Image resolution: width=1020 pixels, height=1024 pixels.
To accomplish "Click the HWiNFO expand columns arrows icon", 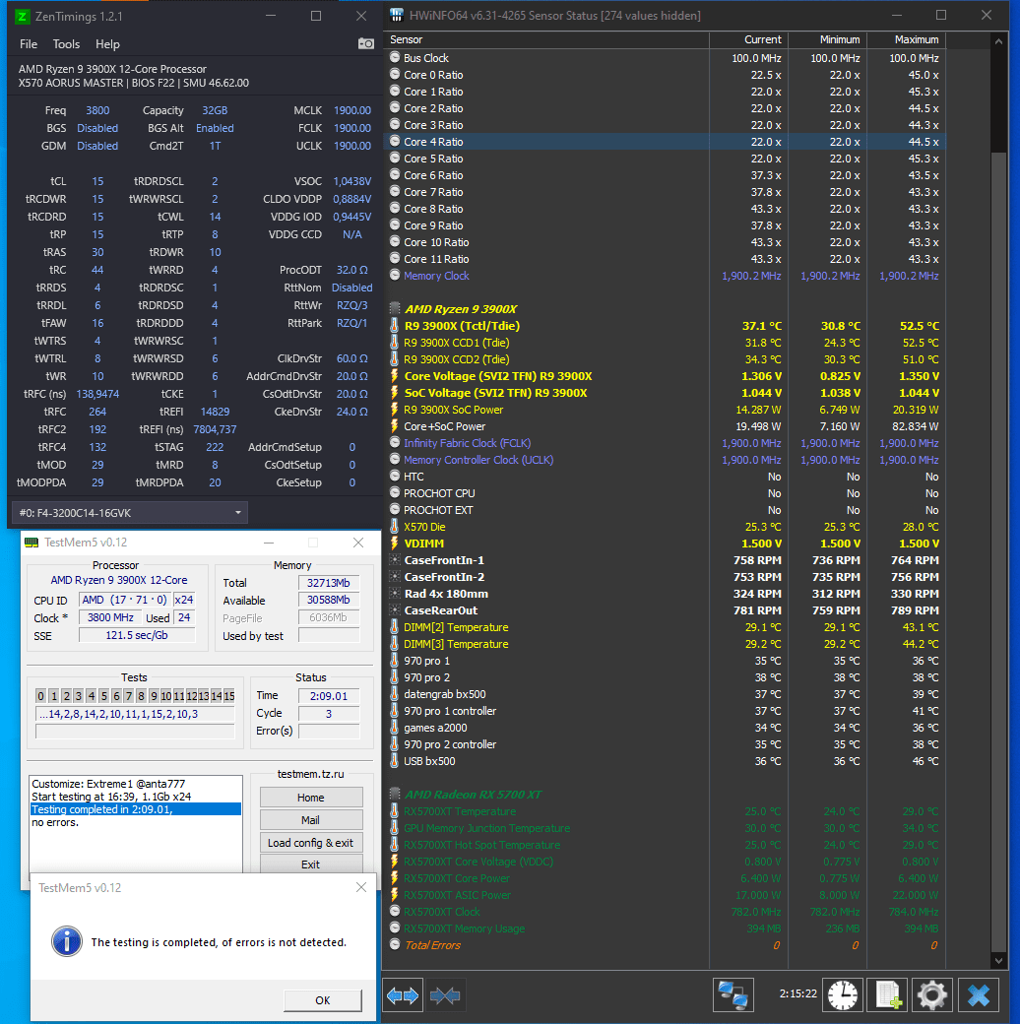I will pyautogui.click(x=403, y=995).
